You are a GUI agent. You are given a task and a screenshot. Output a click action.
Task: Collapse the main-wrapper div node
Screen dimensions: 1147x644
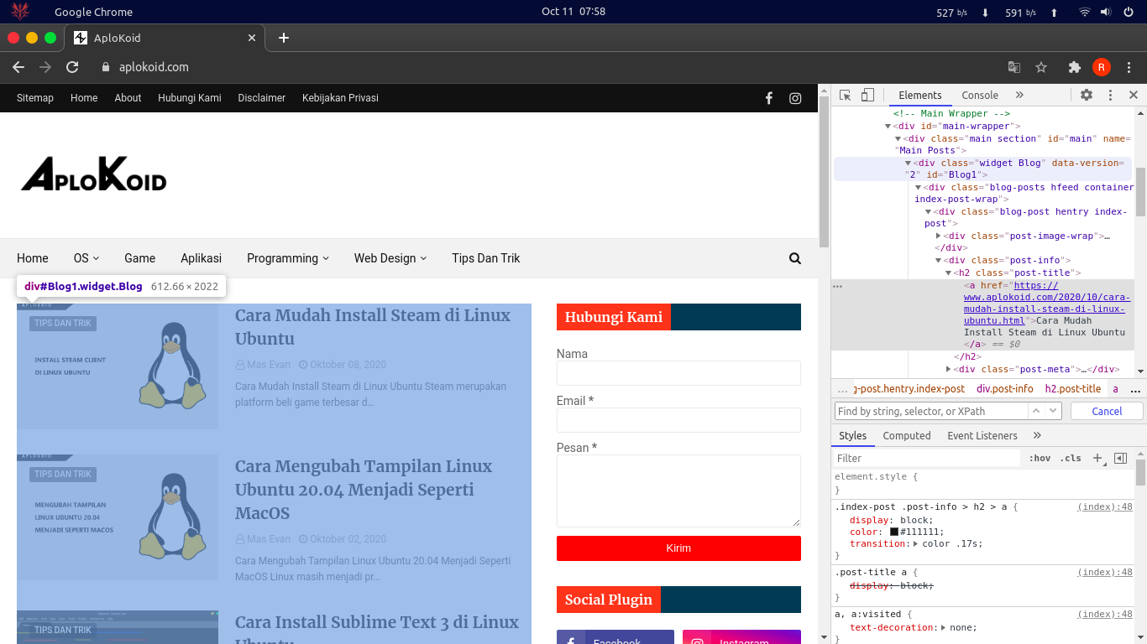888,127
